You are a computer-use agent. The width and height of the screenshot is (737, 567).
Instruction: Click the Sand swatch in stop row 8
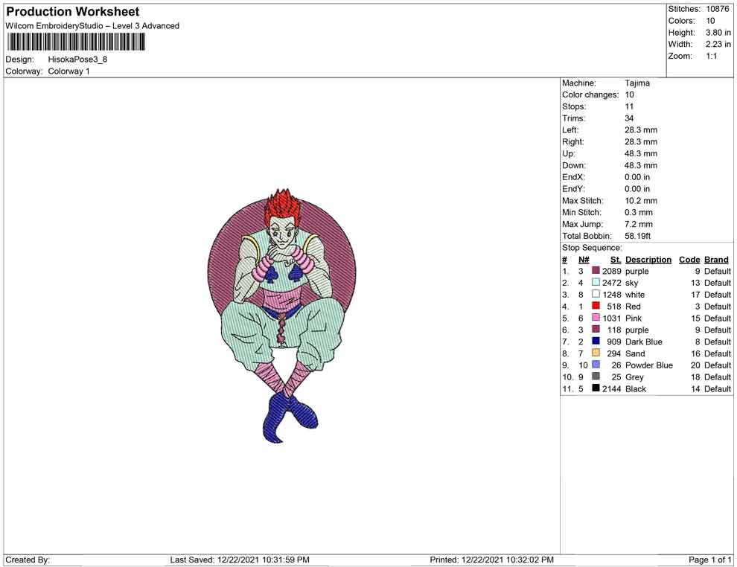pos(596,353)
